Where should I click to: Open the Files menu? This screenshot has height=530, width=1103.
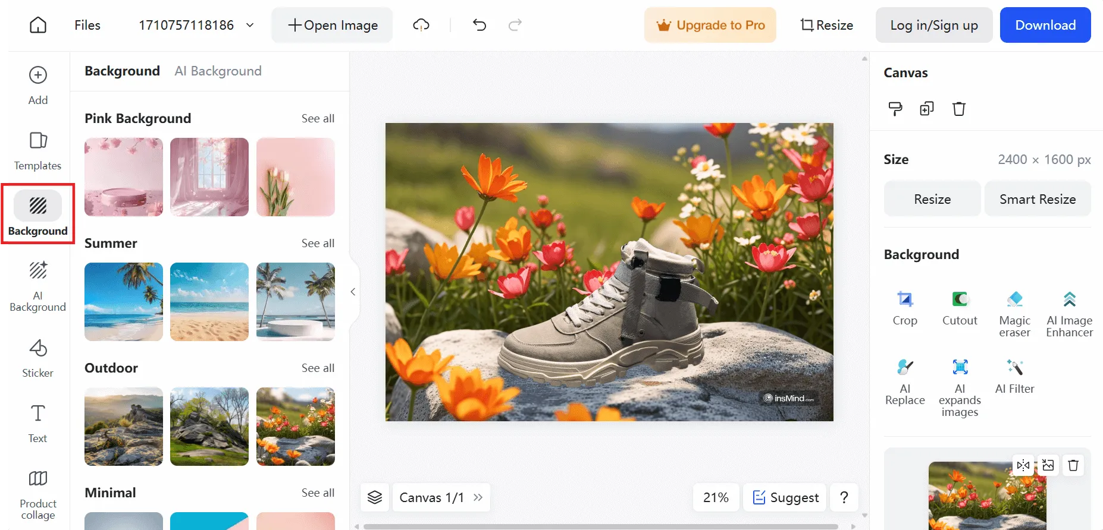click(x=87, y=25)
